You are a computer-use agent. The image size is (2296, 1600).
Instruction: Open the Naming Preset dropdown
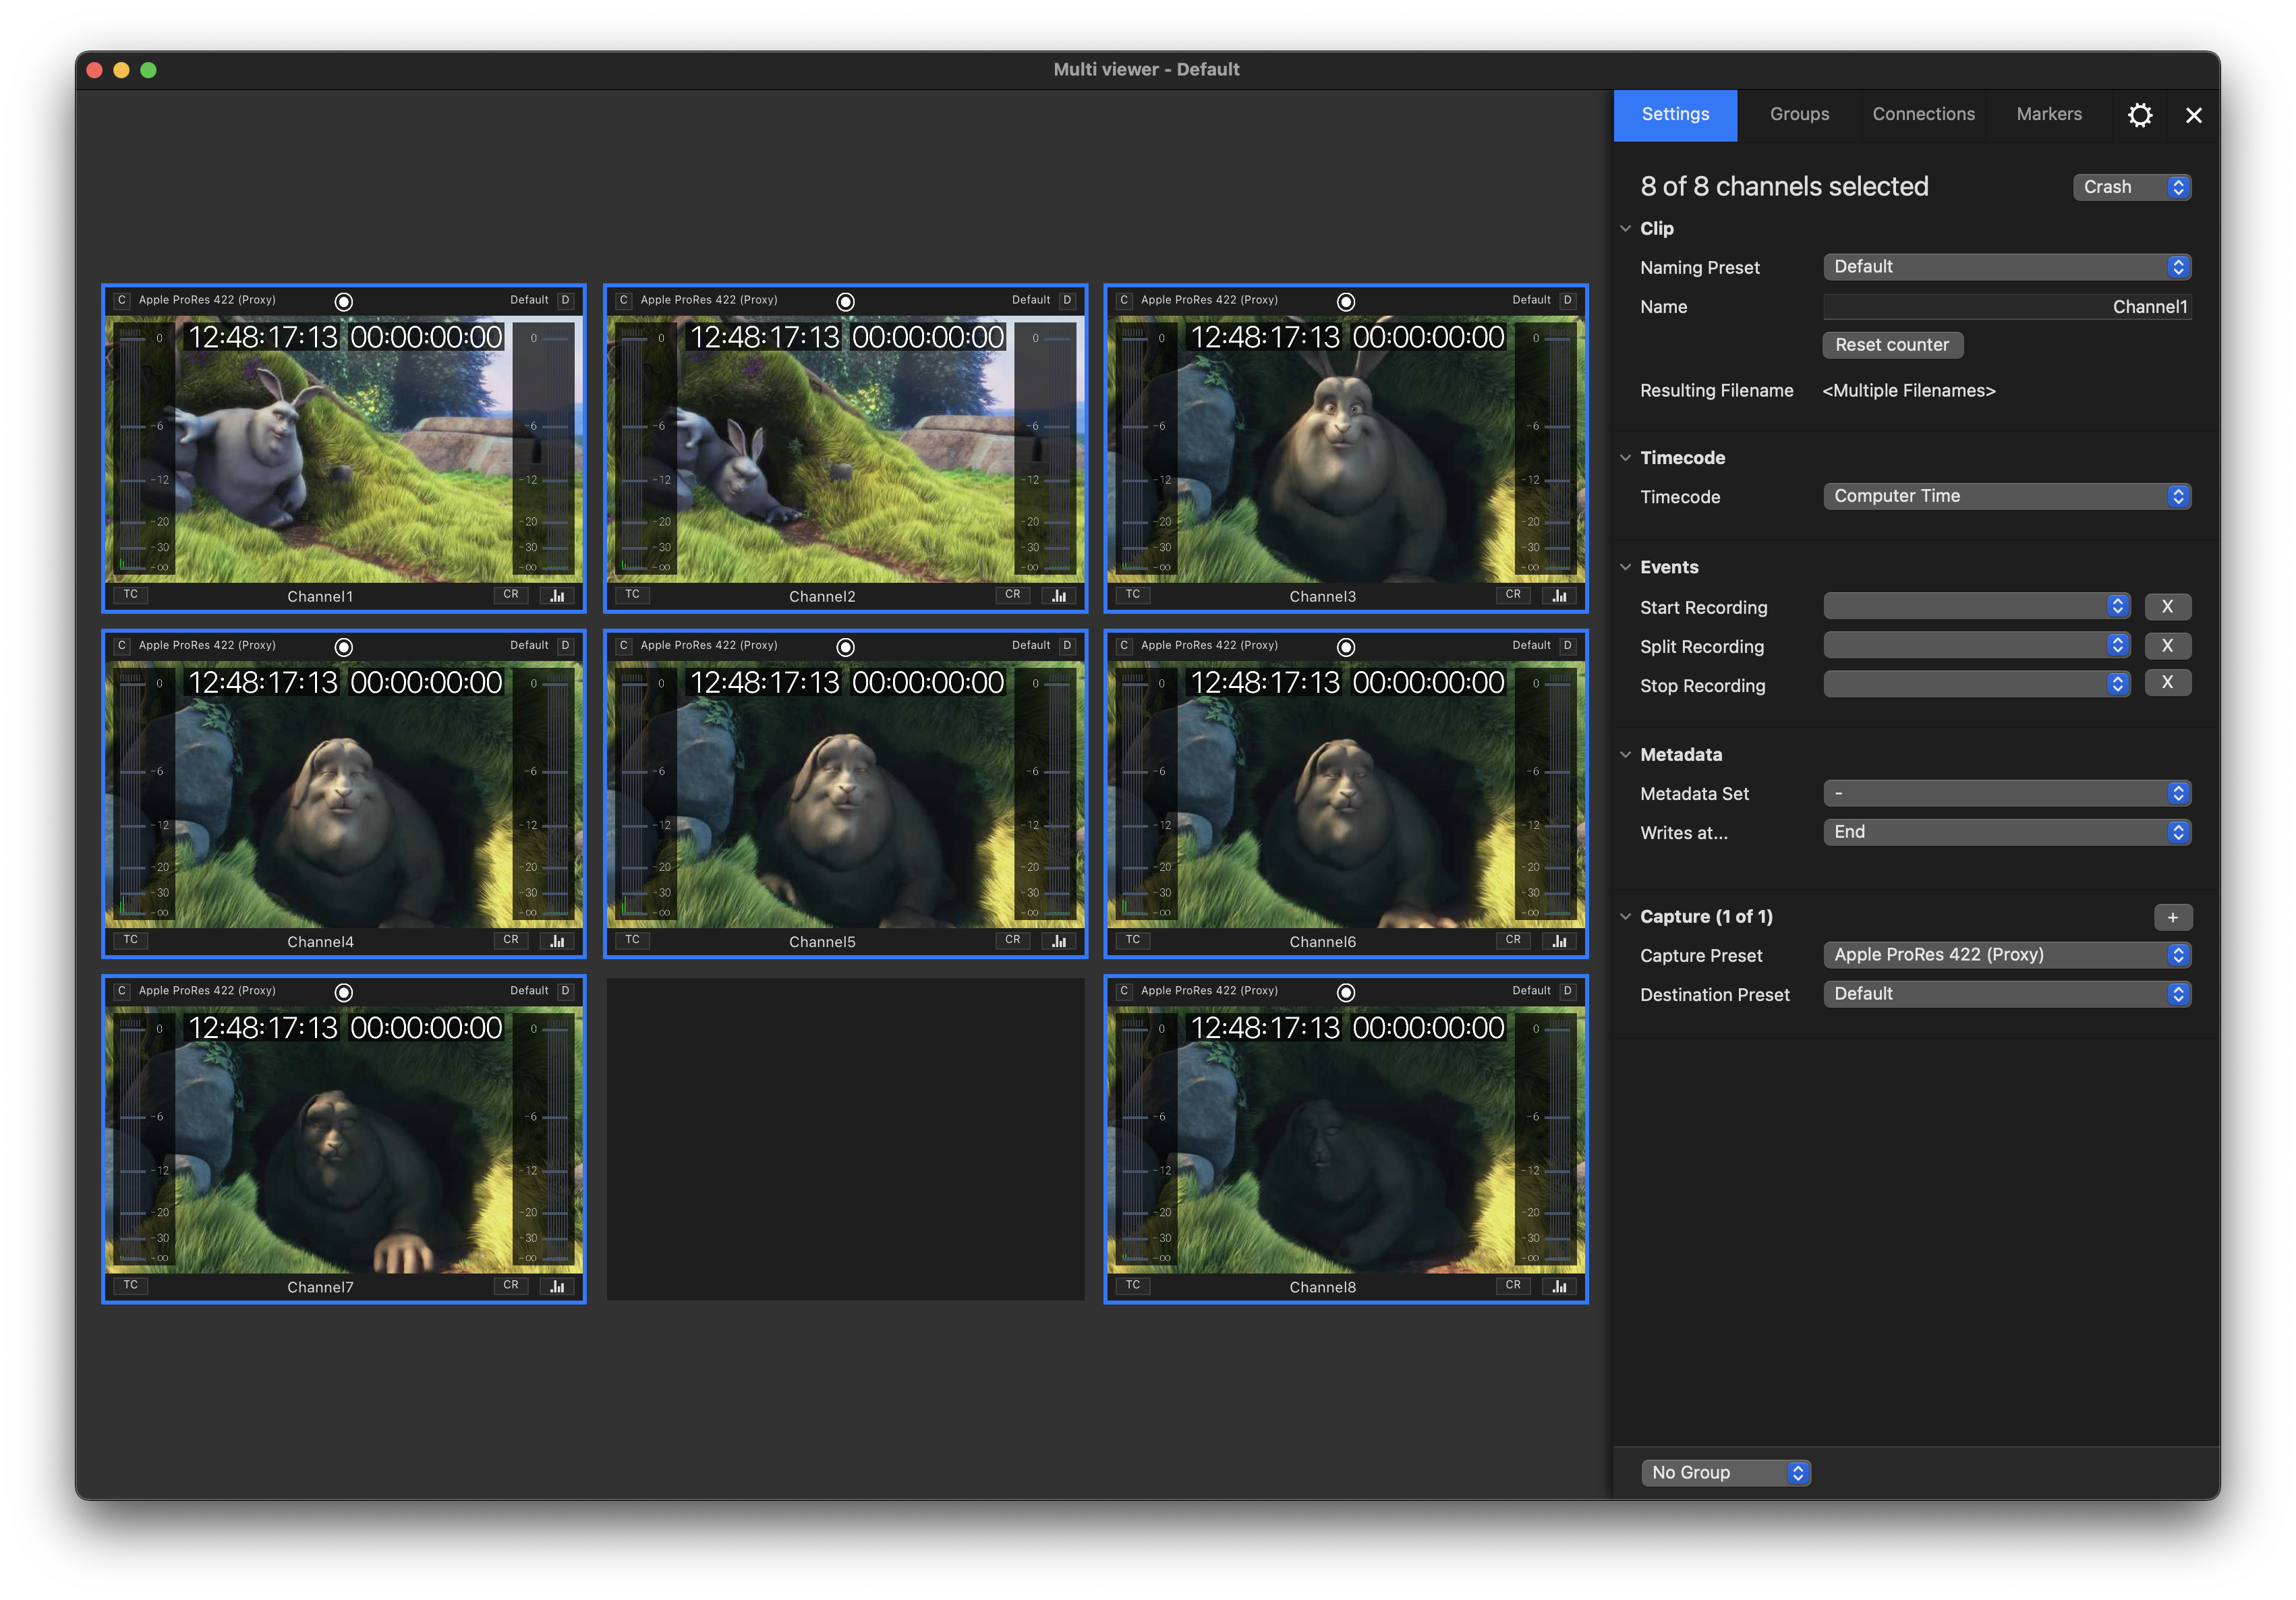(2007, 267)
